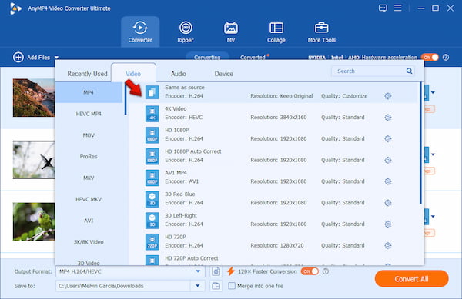
Task: Select ProRes in format list
Action: pyautogui.click(x=89, y=156)
